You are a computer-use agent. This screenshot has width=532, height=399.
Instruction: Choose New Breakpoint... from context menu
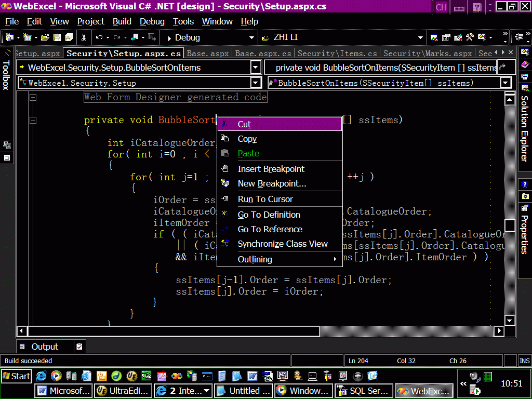point(280,183)
